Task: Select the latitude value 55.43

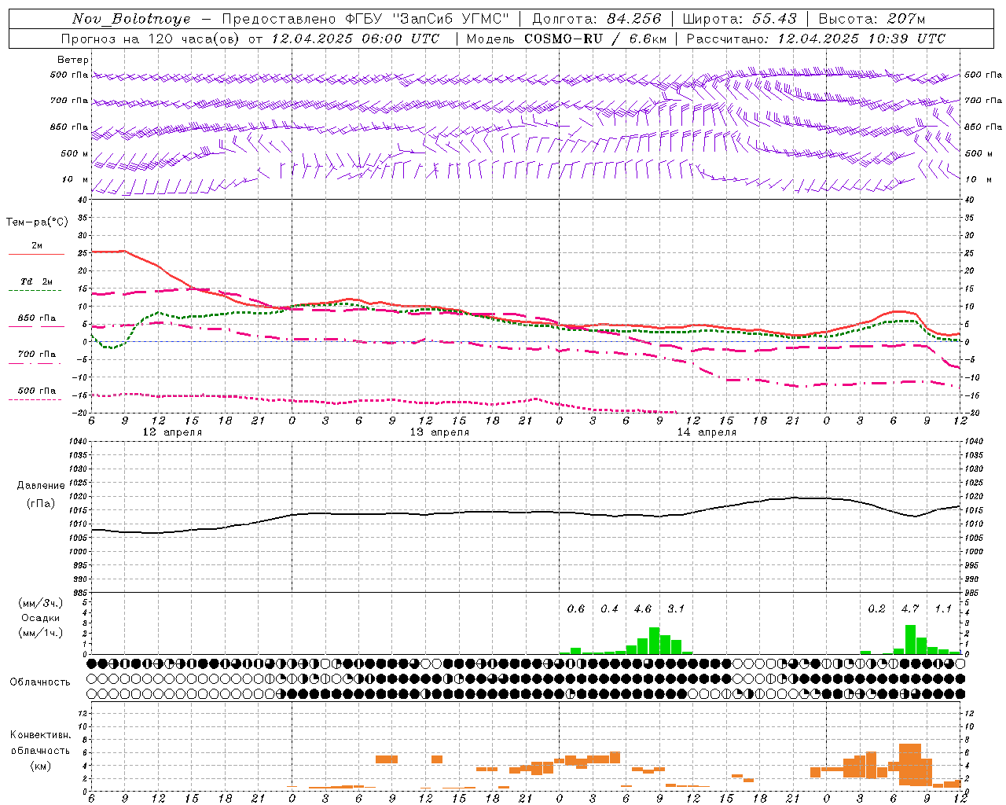Action: tap(774, 19)
